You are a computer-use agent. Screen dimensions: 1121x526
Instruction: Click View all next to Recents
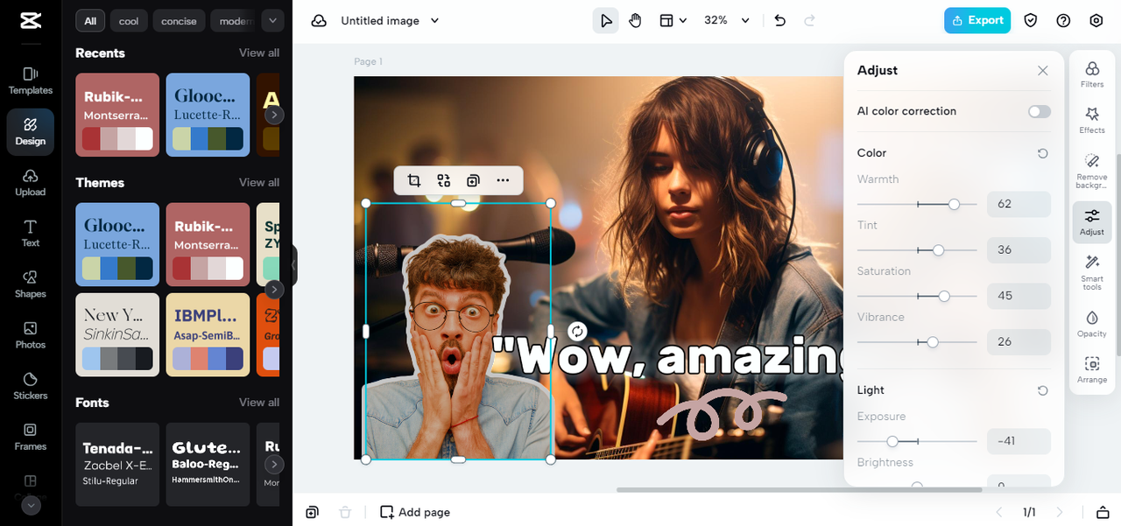pos(259,53)
